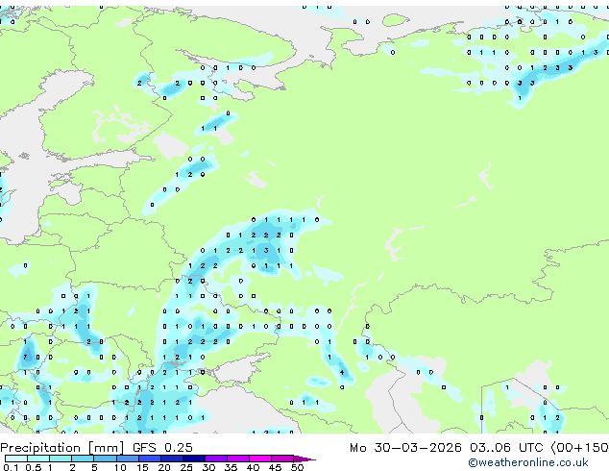Choose the 20–25 mm legend swatch
609x471 pixels.
coord(172,459)
